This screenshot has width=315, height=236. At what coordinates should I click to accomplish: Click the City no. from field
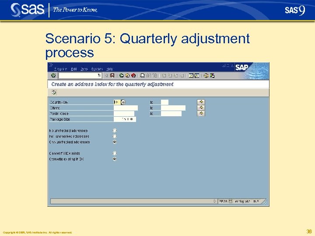point(126,108)
